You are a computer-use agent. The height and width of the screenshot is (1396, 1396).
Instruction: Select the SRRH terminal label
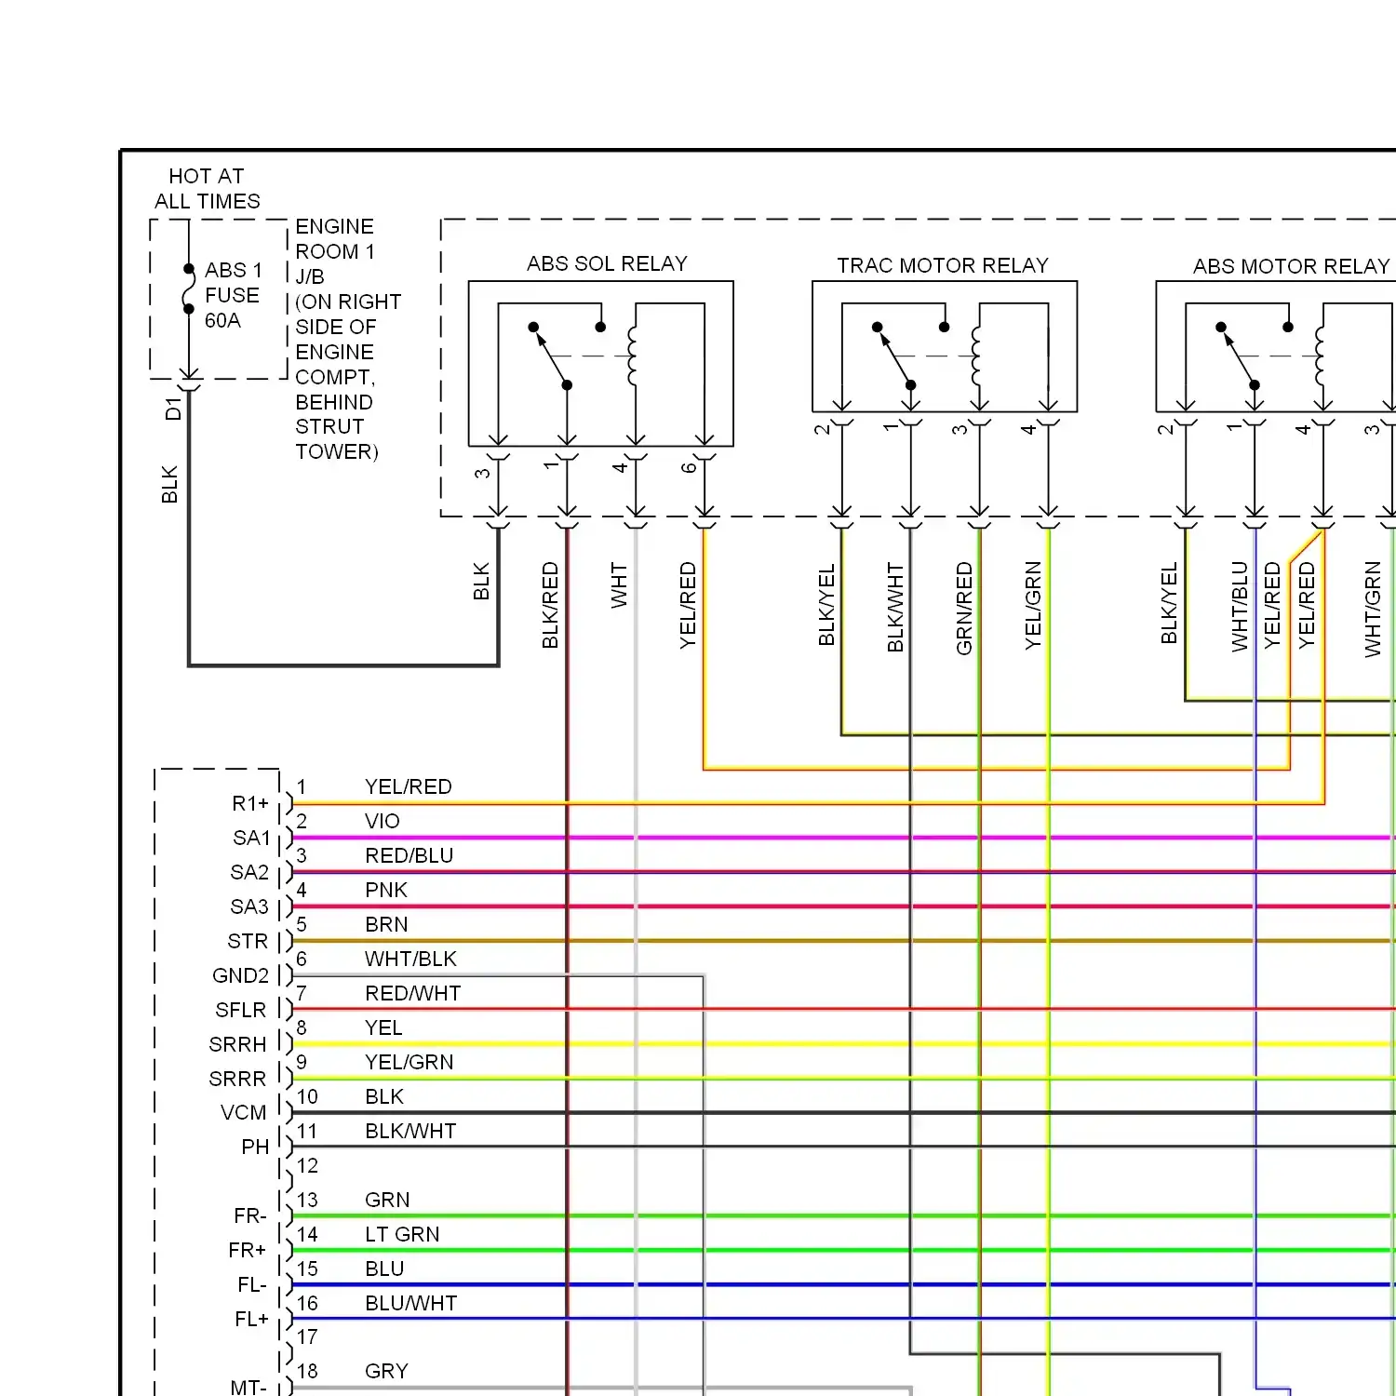click(x=237, y=1044)
